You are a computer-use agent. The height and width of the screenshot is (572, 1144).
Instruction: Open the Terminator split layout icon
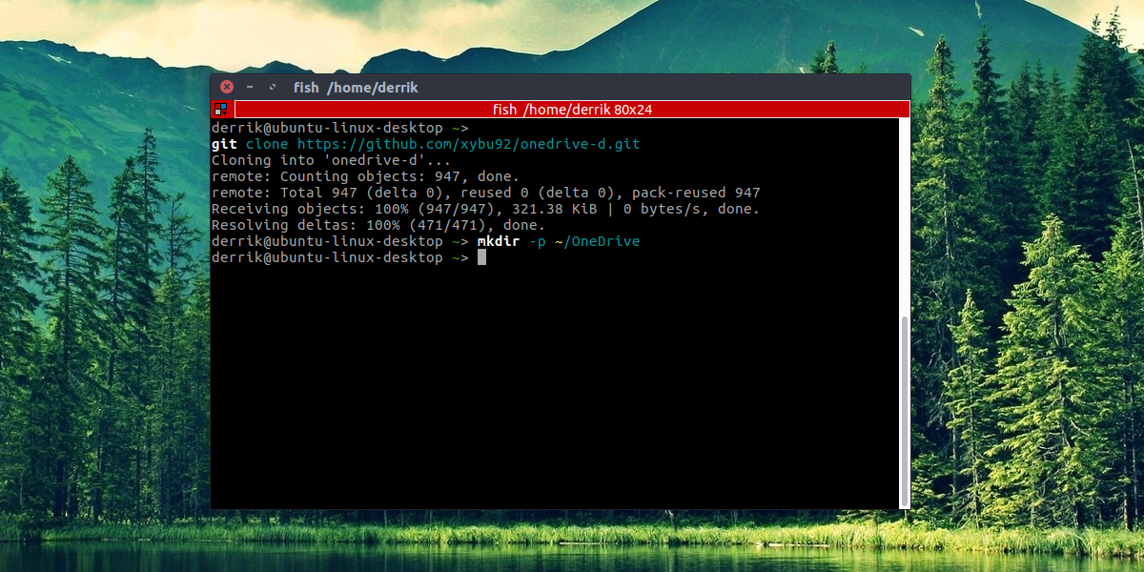coord(220,110)
